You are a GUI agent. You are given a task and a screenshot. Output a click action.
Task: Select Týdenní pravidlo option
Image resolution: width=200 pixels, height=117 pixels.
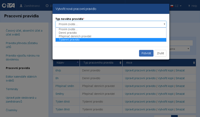[69, 40]
